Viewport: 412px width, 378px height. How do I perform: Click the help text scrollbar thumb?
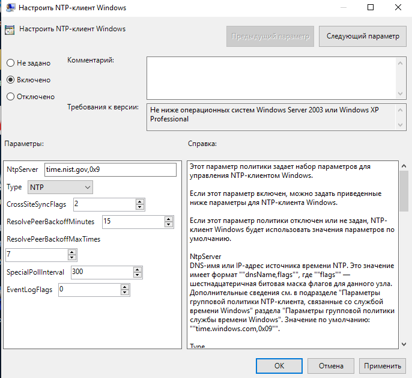(x=404, y=190)
